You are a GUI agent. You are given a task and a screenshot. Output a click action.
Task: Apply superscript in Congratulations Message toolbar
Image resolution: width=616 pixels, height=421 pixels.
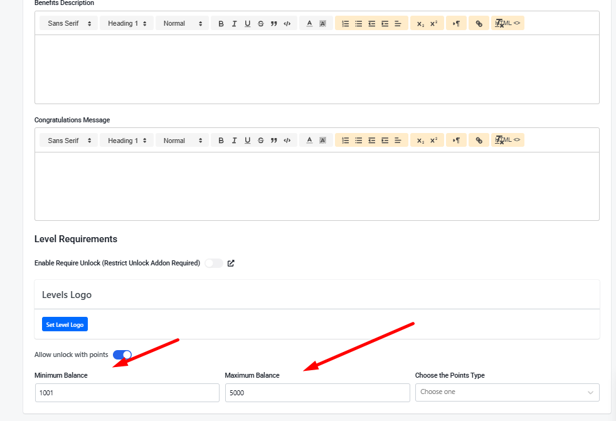tap(433, 141)
